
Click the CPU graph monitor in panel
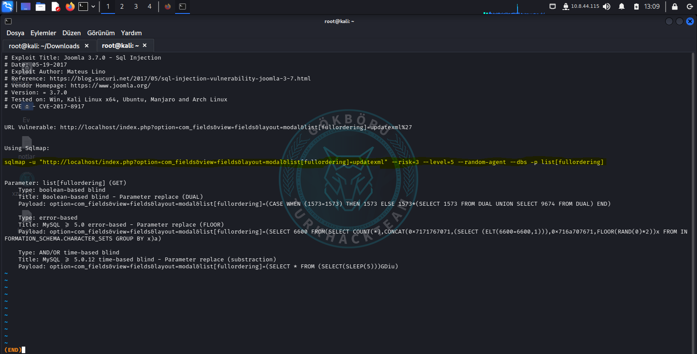tap(514, 8)
